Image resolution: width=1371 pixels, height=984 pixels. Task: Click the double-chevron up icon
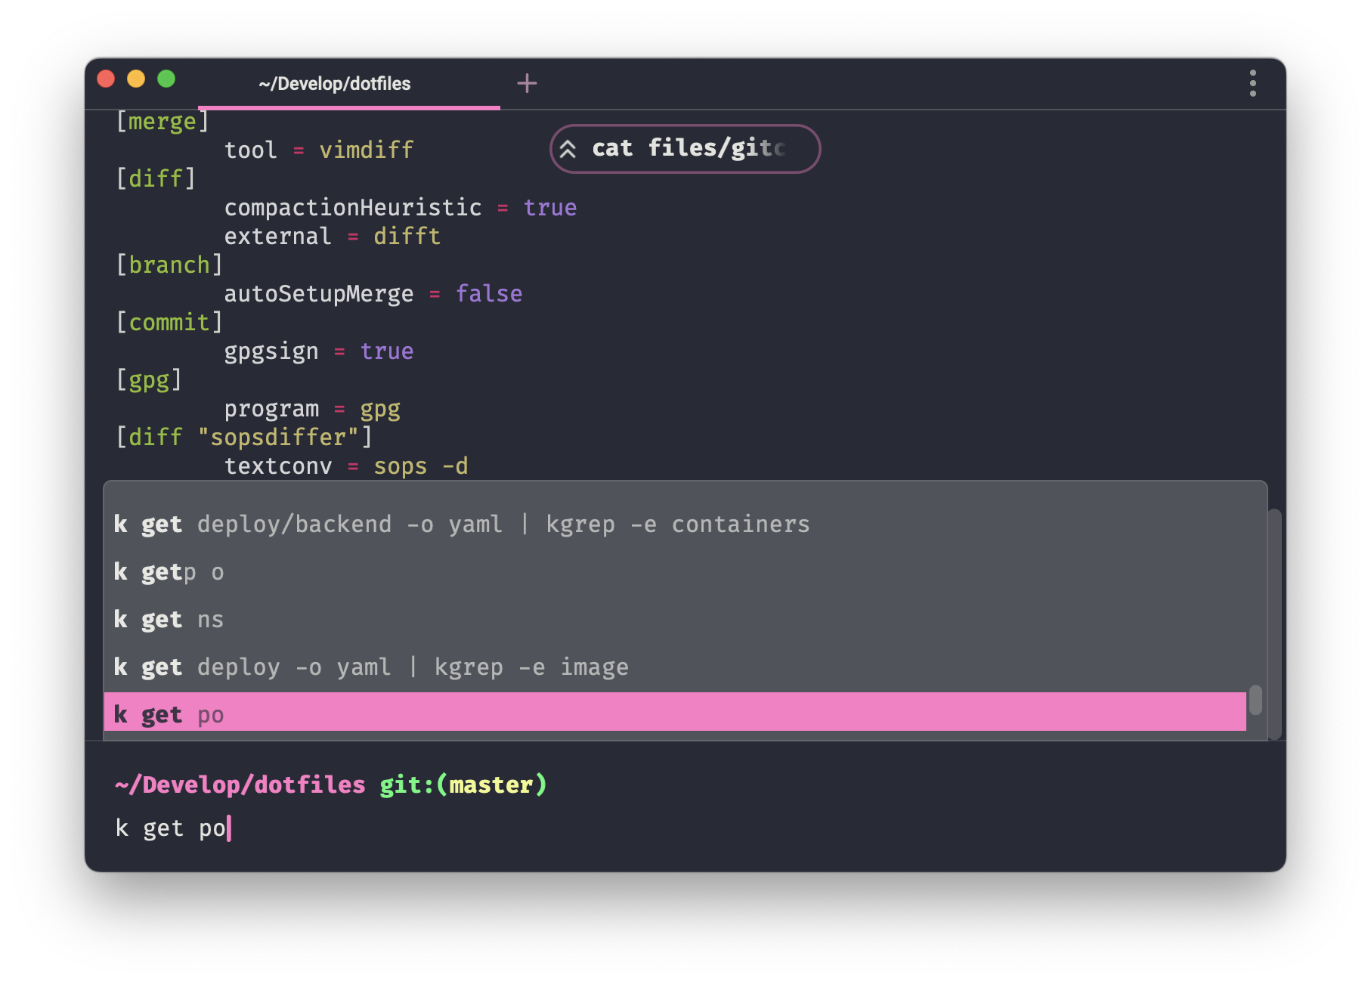tap(568, 149)
